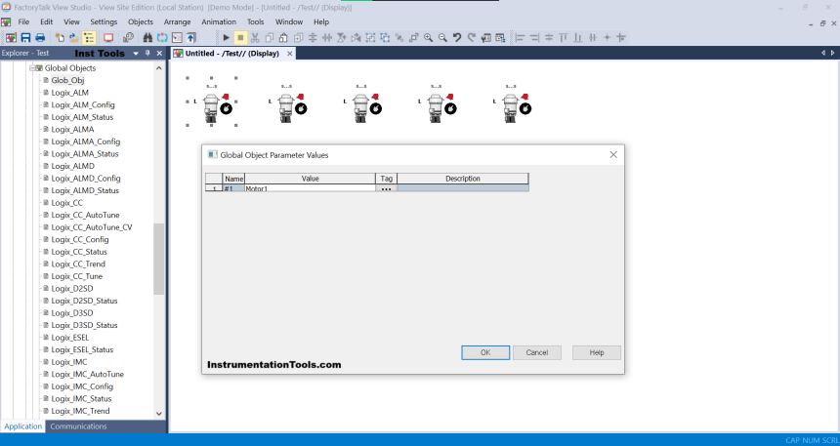Toggle the Explorer panel auto-hide pin

coord(147,53)
